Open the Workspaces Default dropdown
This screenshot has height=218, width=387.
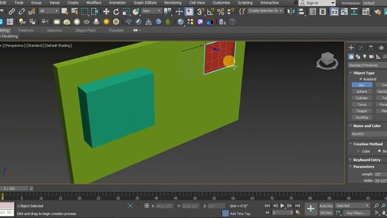[x=374, y=3]
